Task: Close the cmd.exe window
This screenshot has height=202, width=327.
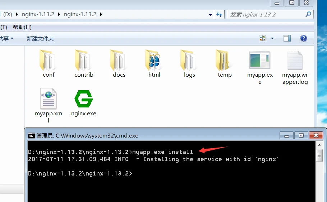Action: [316, 135]
